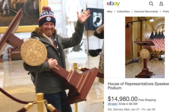
Task: Click the chevron after Historical Memorabilia
Action: click(161, 12)
